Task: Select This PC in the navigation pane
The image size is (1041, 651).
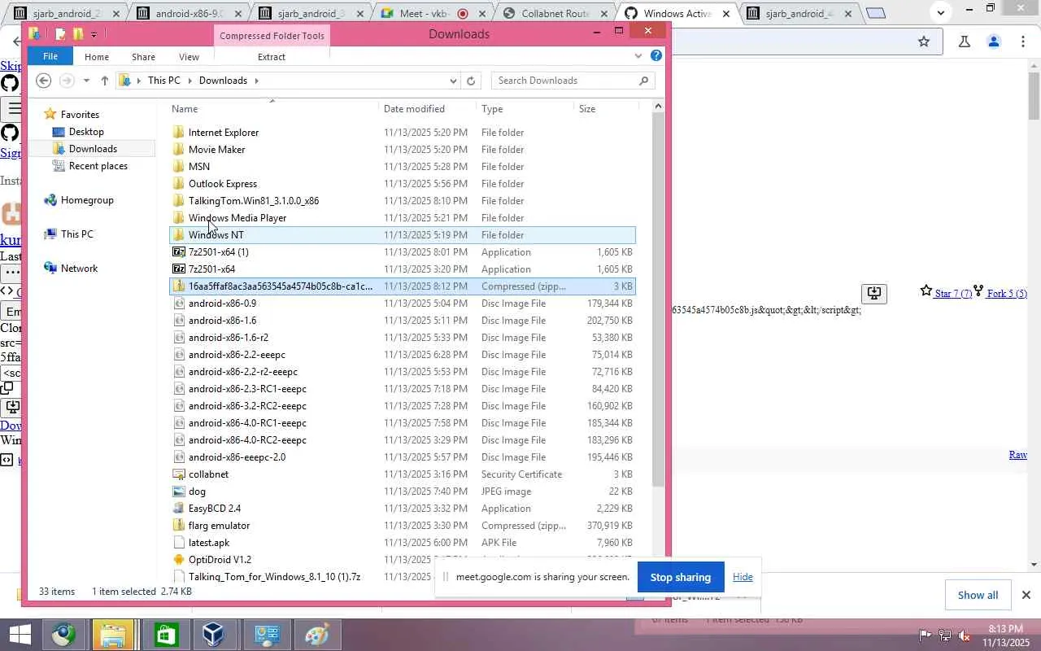Action: point(76,234)
